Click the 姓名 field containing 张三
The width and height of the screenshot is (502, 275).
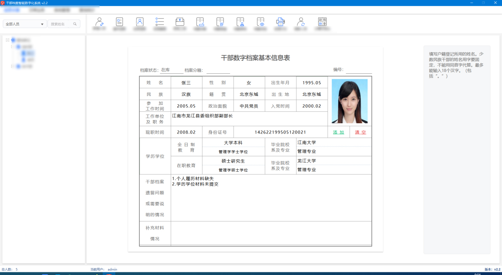tap(186, 83)
